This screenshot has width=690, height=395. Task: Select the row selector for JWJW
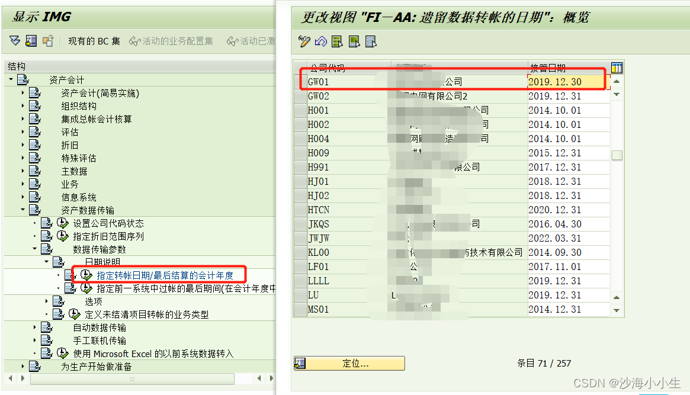pyautogui.click(x=300, y=239)
